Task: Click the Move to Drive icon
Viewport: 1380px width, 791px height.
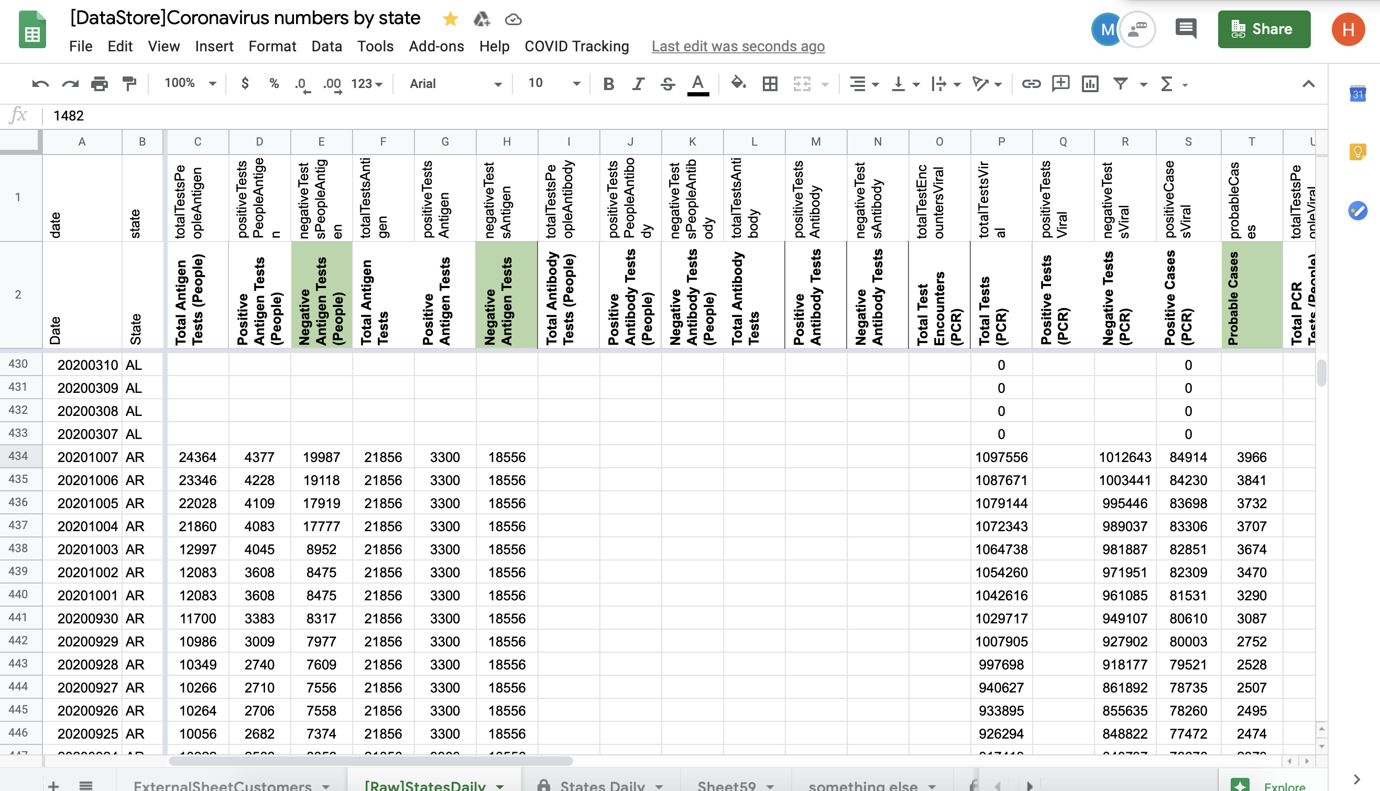Action: tap(481, 19)
